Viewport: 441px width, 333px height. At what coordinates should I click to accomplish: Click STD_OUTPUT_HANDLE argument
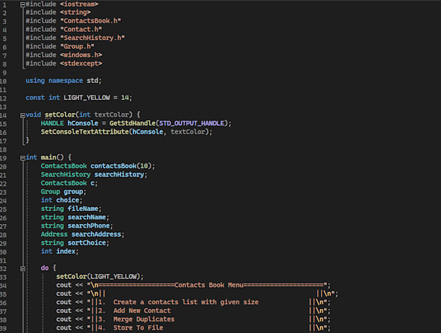pyautogui.click(x=192, y=123)
